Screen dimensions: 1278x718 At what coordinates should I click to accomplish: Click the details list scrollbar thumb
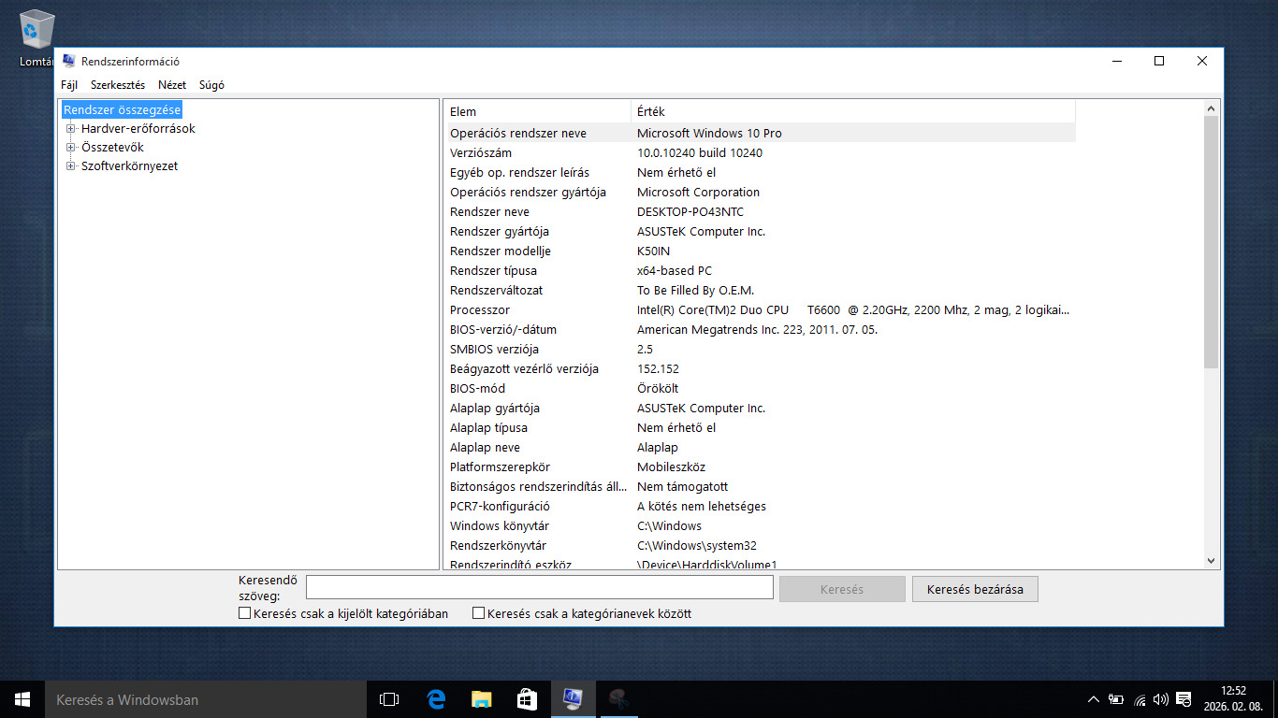point(1212,241)
